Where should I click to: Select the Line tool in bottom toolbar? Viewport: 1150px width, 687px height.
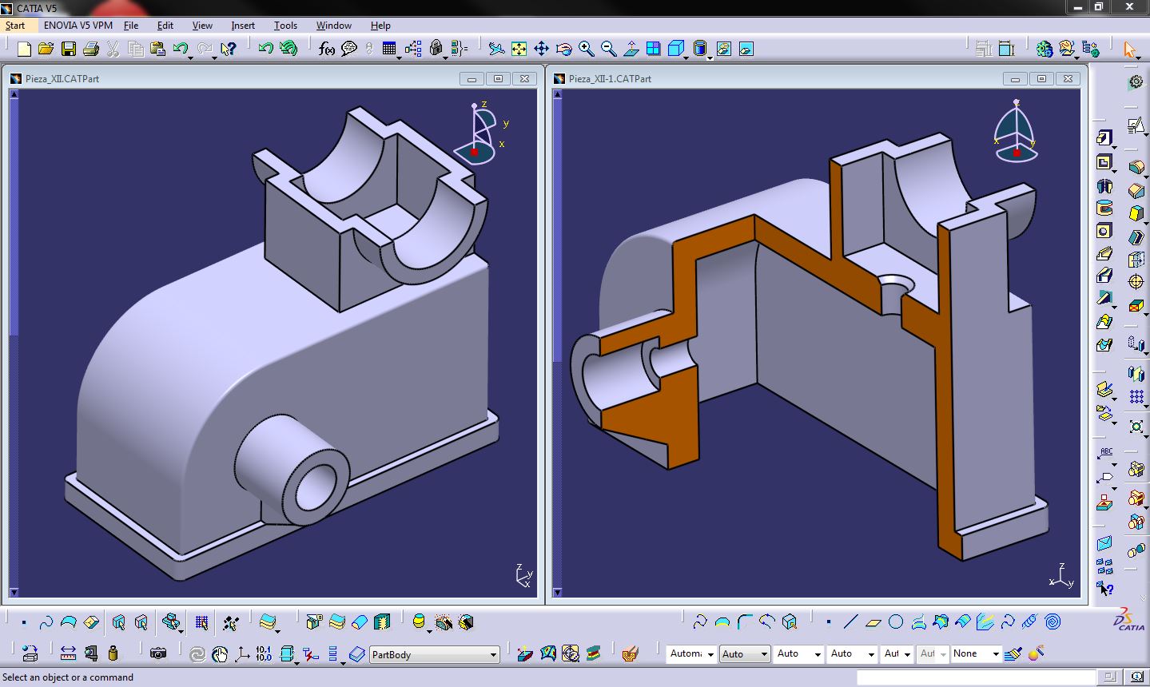coord(851,621)
